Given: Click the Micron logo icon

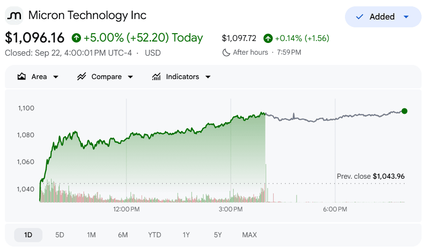Looking at the screenshot, I should [x=14, y=16].
